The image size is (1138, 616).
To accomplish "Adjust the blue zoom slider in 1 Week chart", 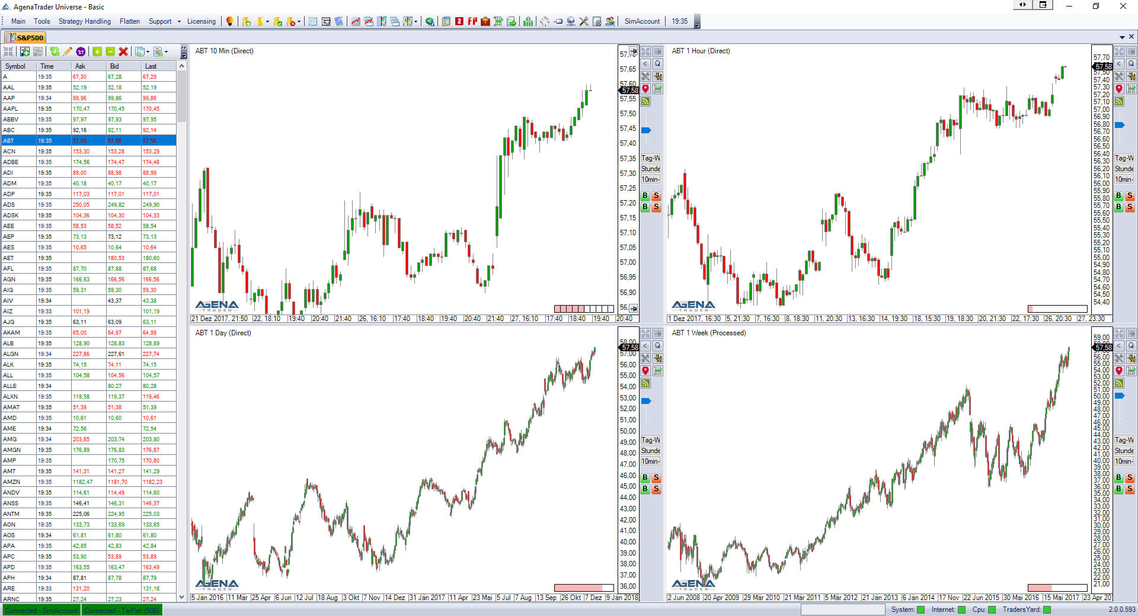I will 1120,395.
